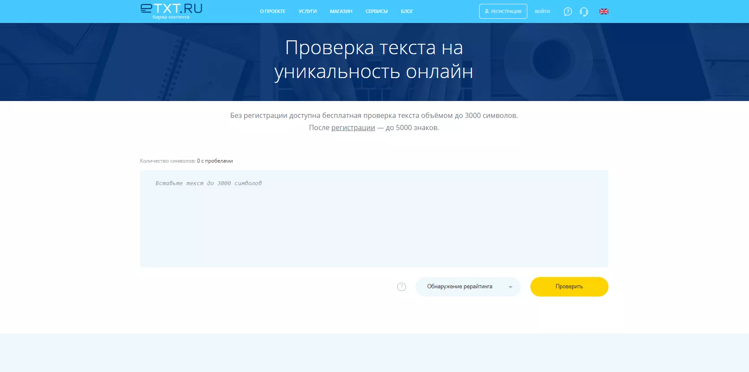Open support via the headset icon
This screenshot has width=749, height=372.
pyautogui.click(x=584, y=12)
